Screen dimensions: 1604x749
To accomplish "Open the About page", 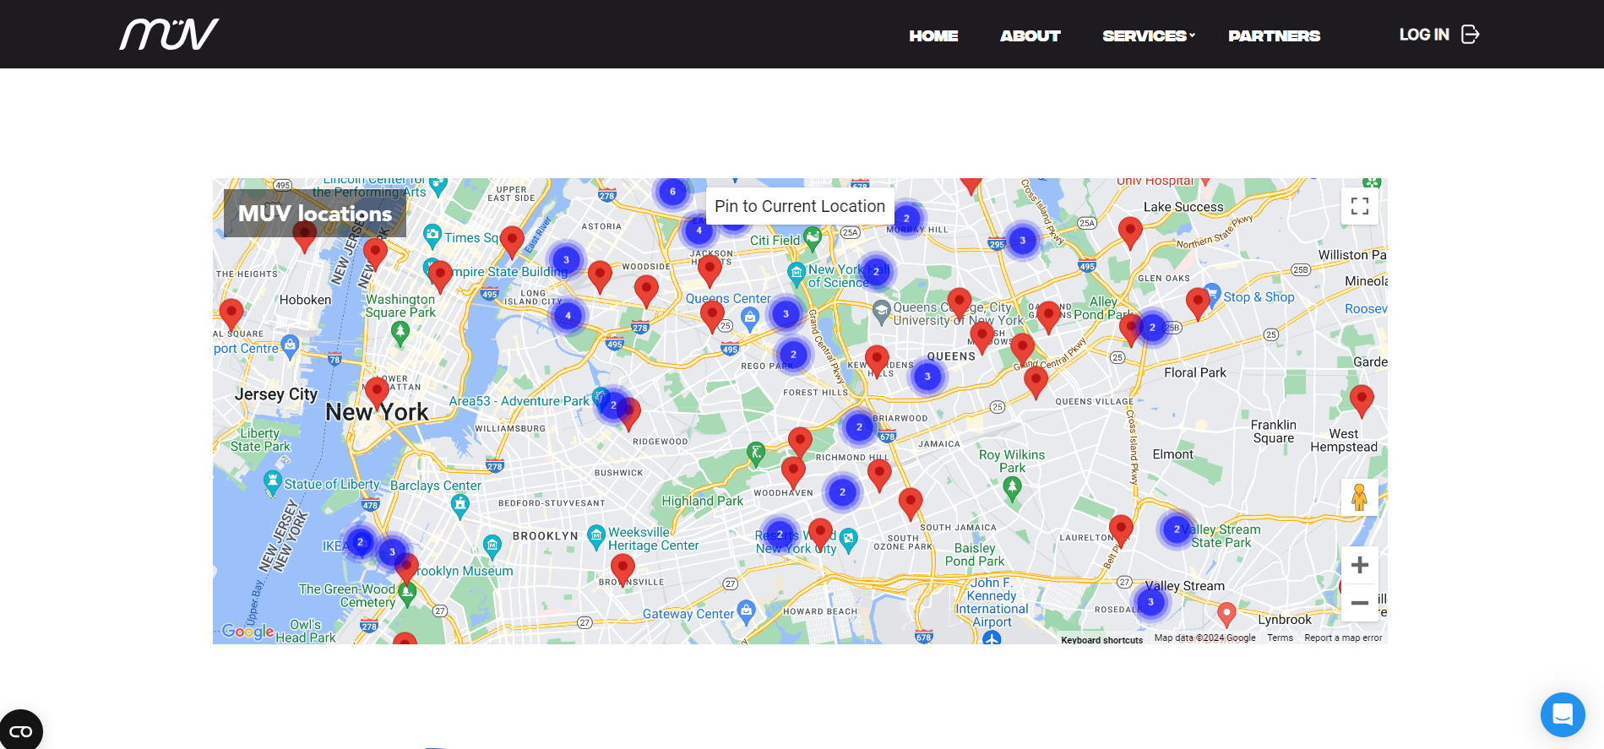I will (x=1030, y=35).
